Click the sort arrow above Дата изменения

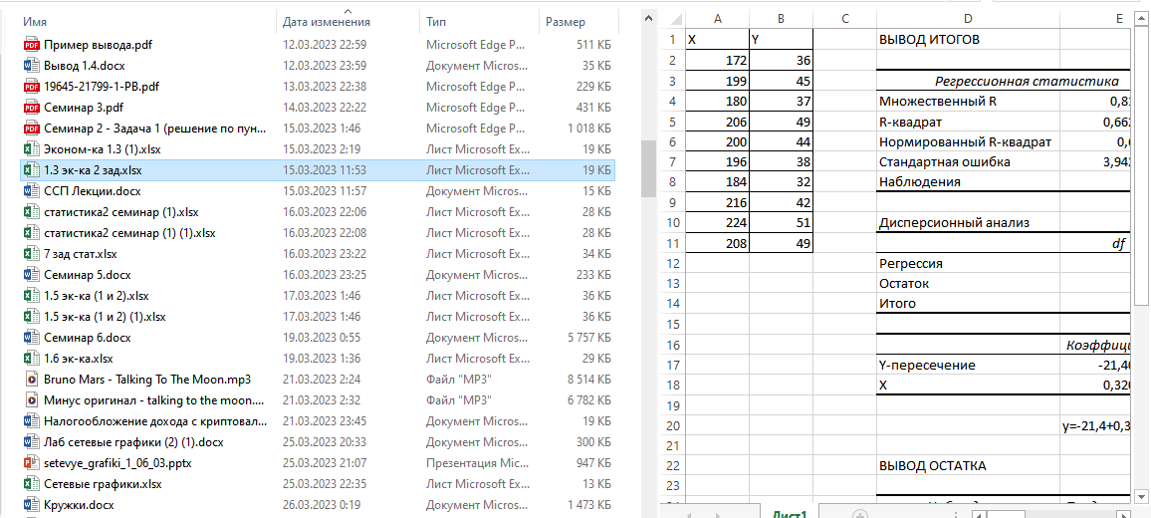(x=347, y=12)
